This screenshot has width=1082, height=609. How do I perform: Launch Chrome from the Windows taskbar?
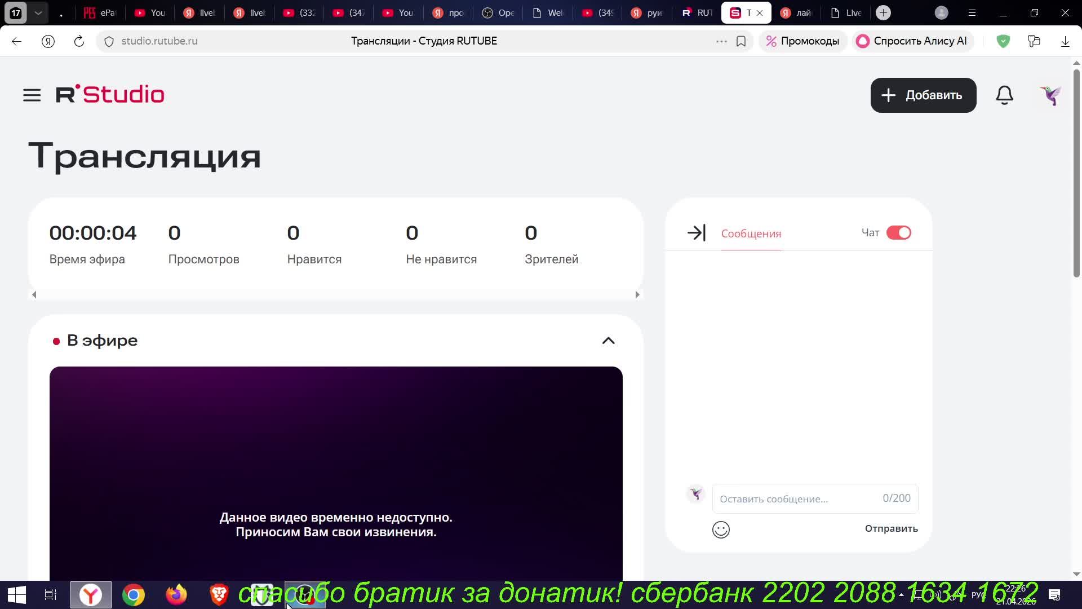click(134, 595)
